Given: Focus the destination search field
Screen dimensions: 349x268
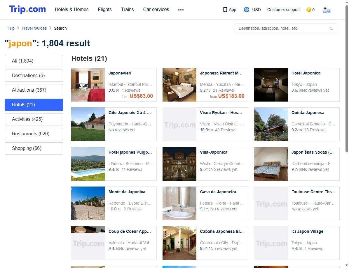Looking at the screenshot, I should coord(286,29).
